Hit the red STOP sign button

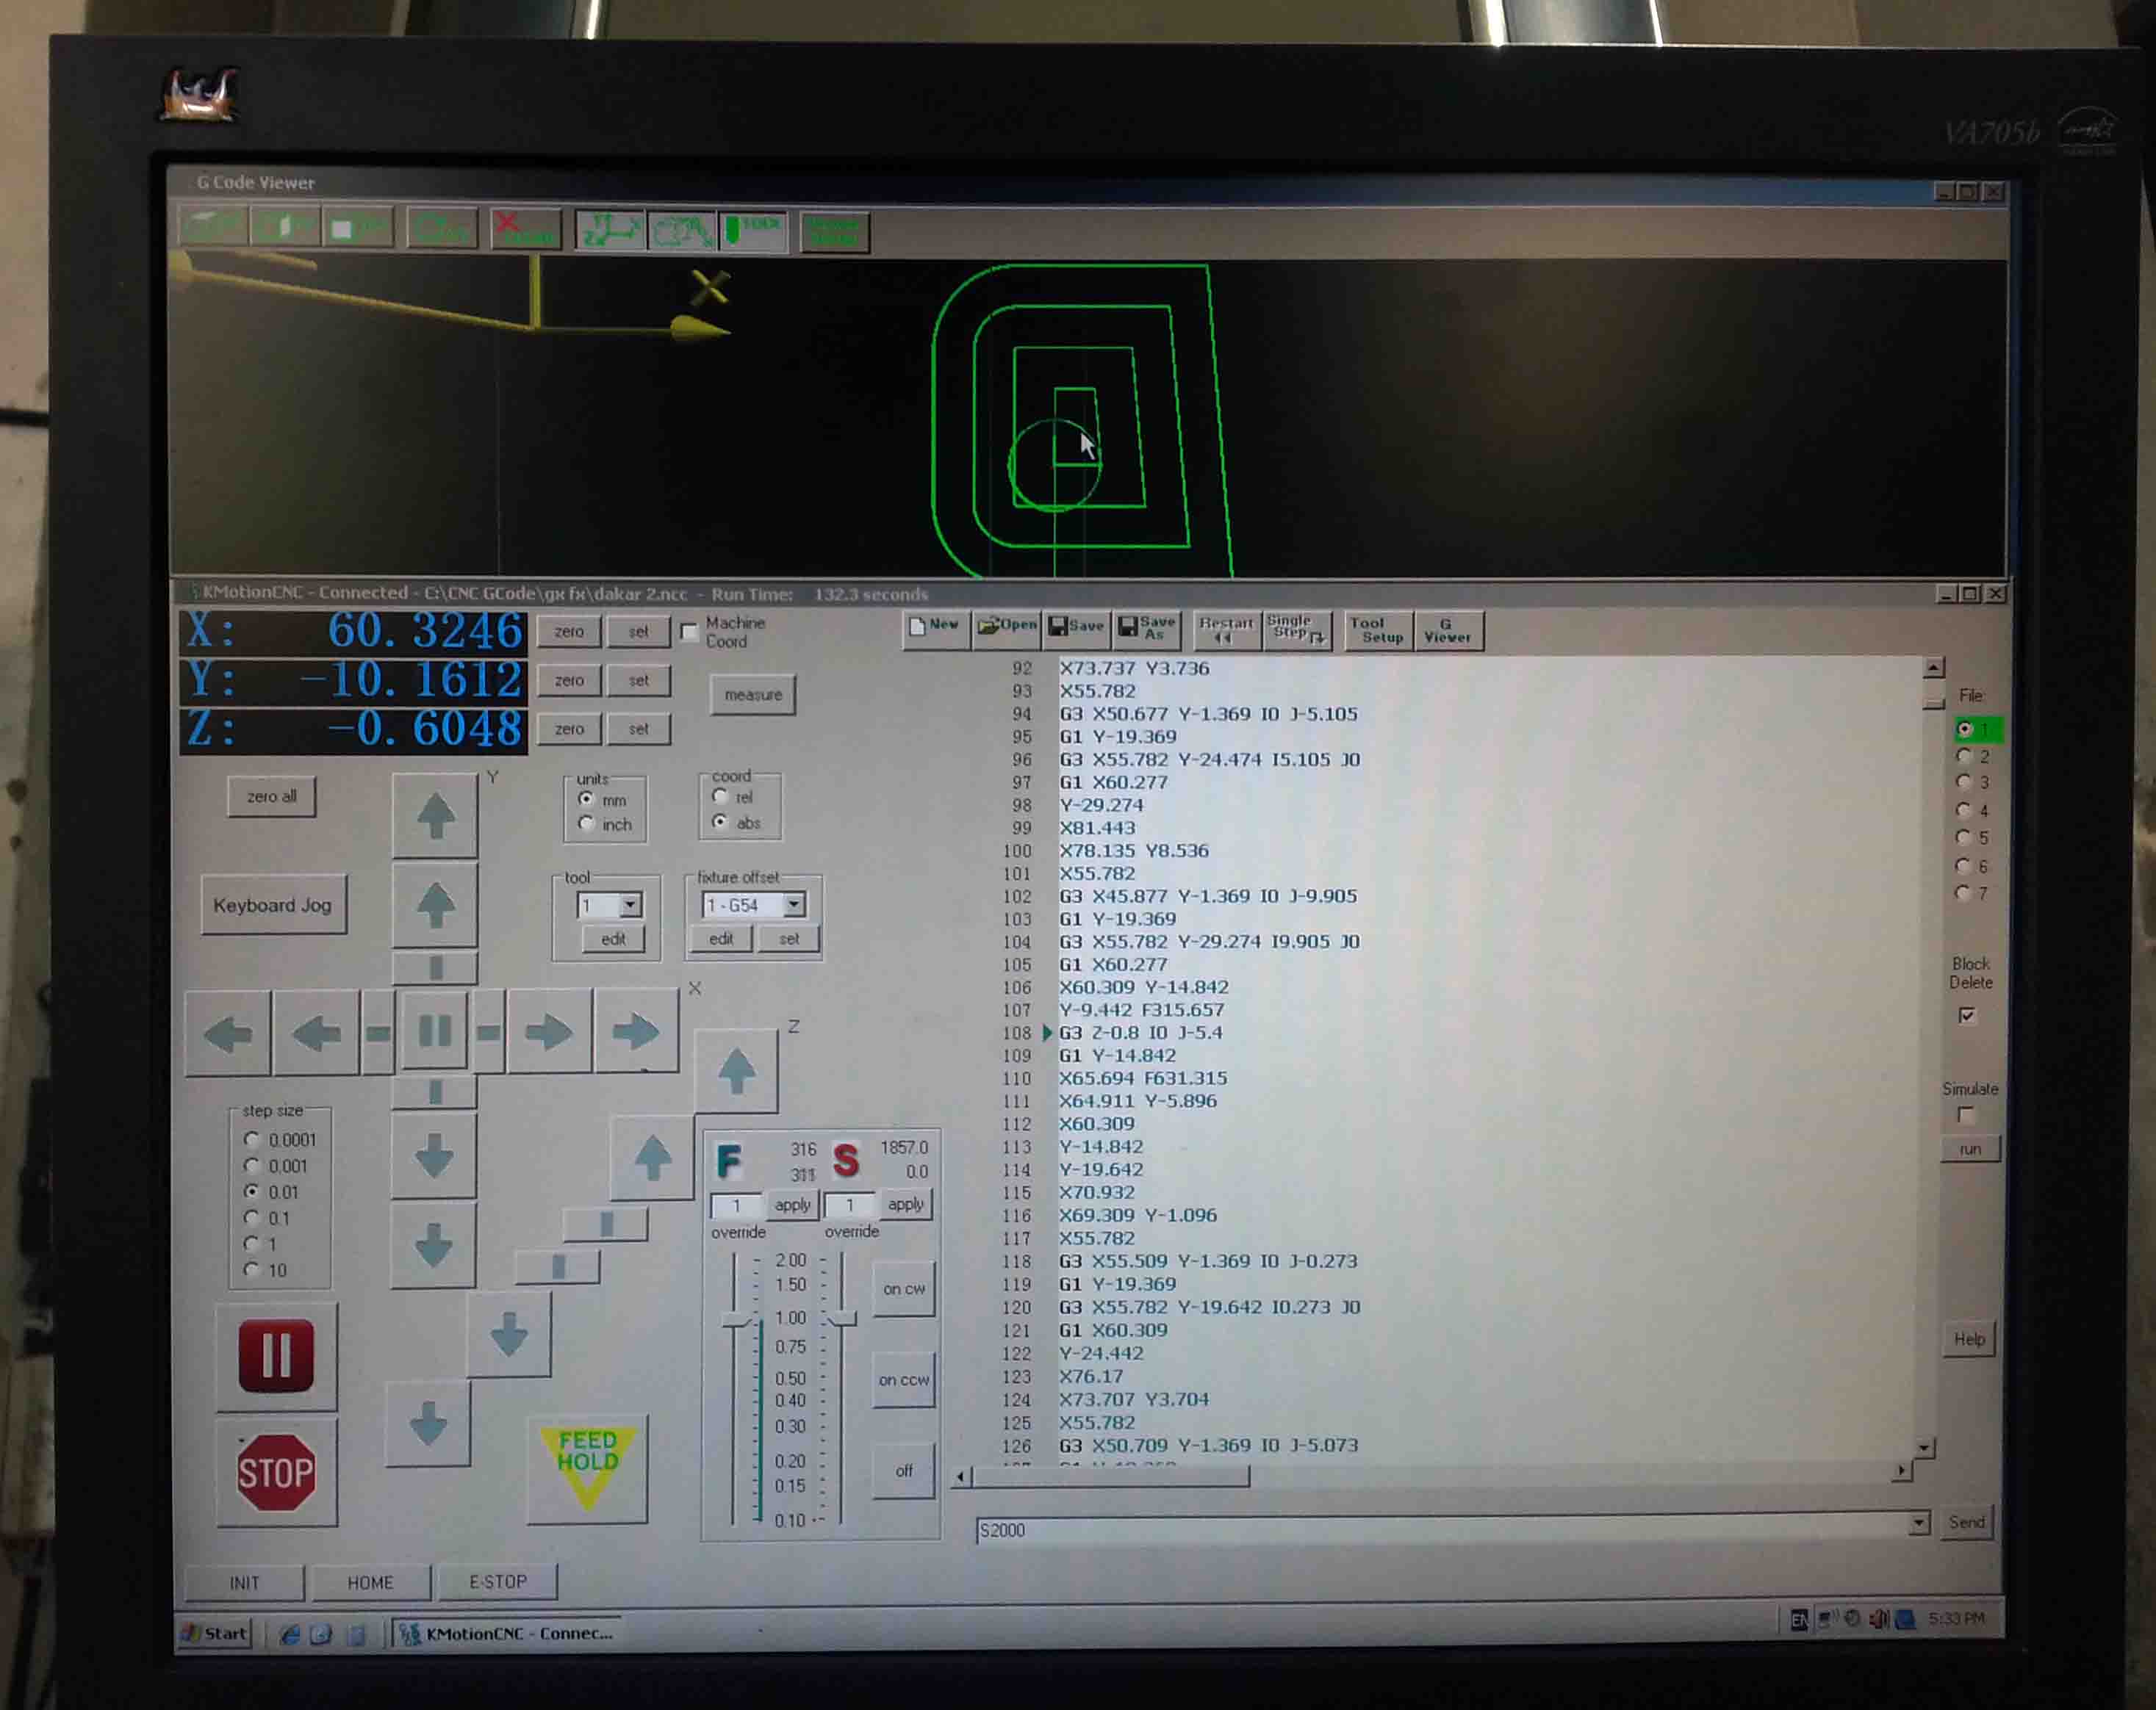(x=276, y=1473)
